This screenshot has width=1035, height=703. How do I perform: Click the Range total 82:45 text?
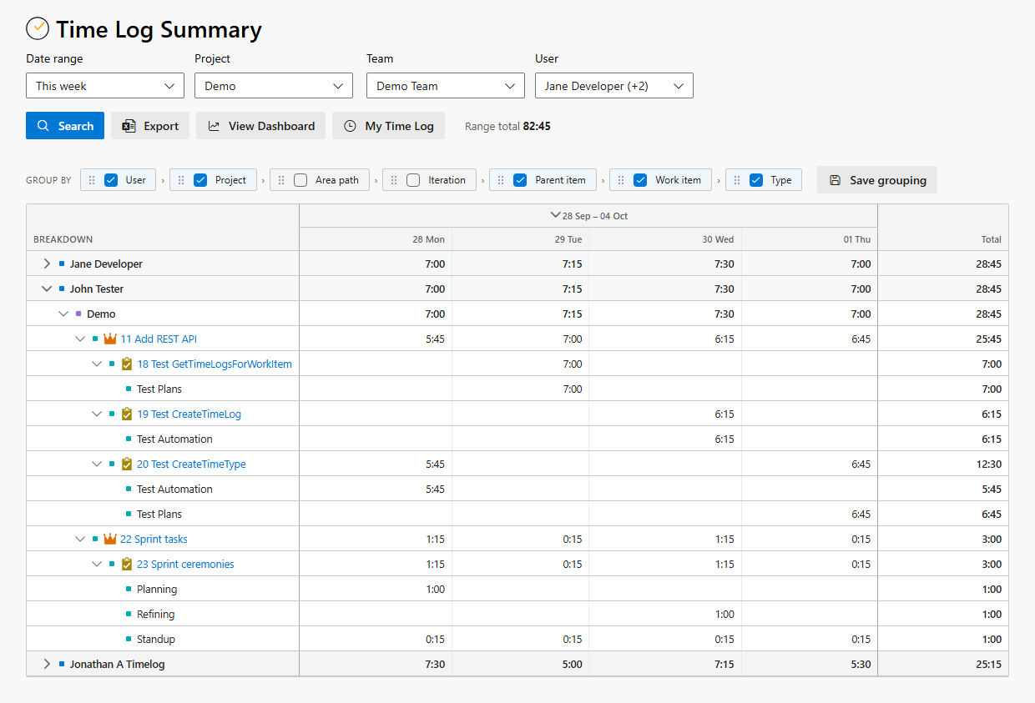pyautogui.click(x=507, y=126)
